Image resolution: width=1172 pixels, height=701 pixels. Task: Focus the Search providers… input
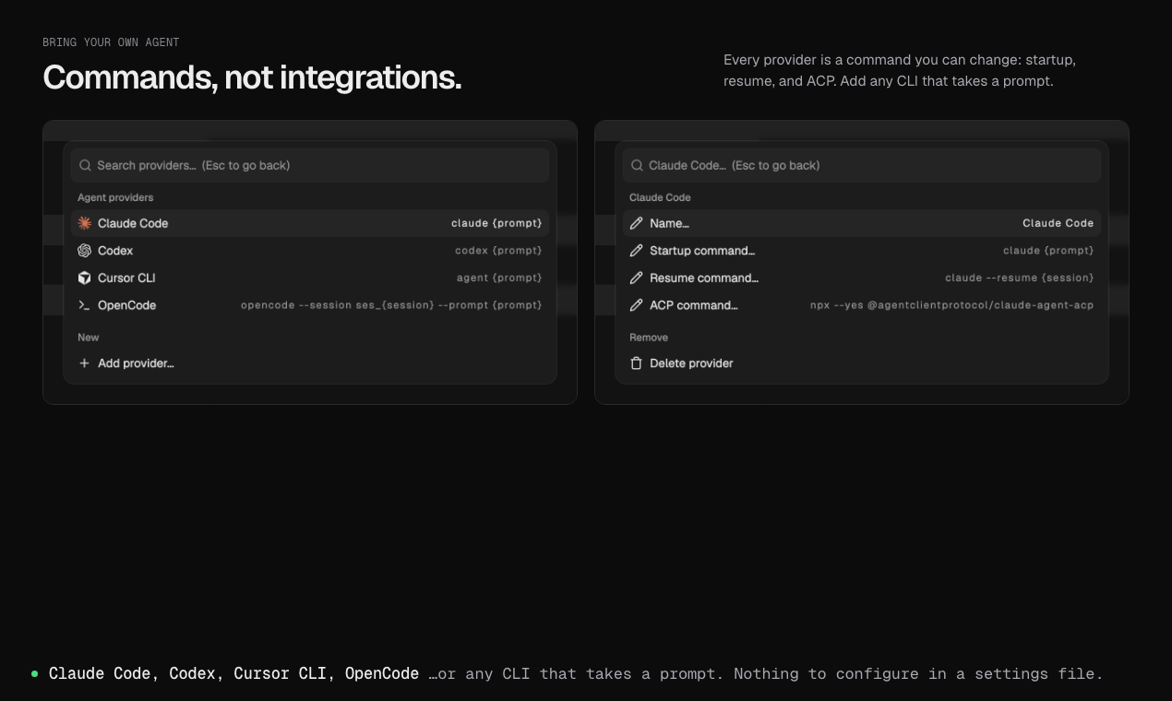[310, 165]
